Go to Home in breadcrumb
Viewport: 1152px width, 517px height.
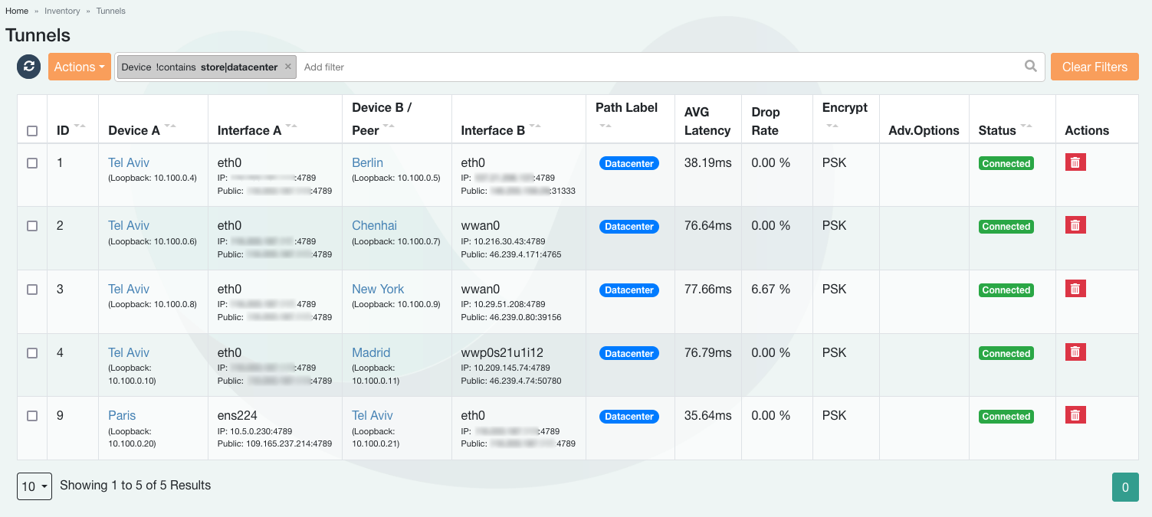17,11
